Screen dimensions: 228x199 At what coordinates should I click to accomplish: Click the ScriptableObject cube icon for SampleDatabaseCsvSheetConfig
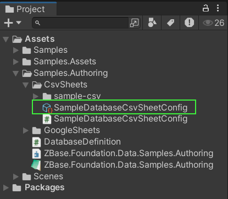click(47, 108)
